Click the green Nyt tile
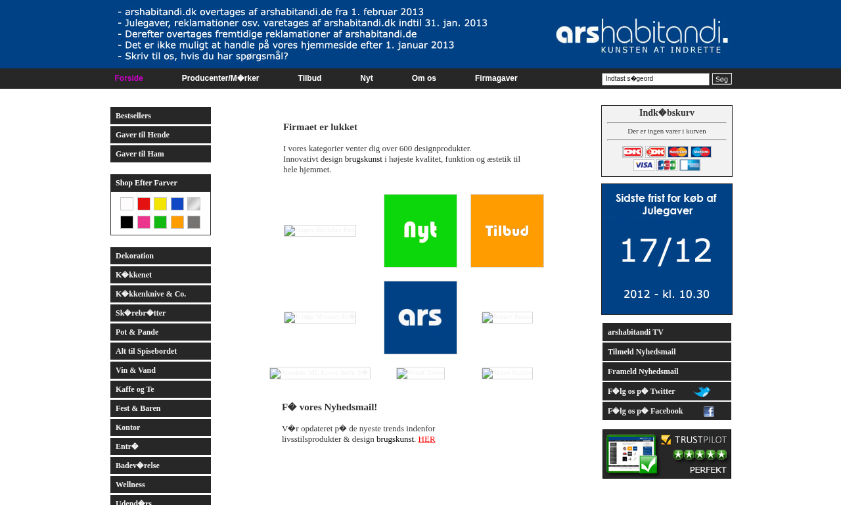841x526 pixels. tap(420, 231)
